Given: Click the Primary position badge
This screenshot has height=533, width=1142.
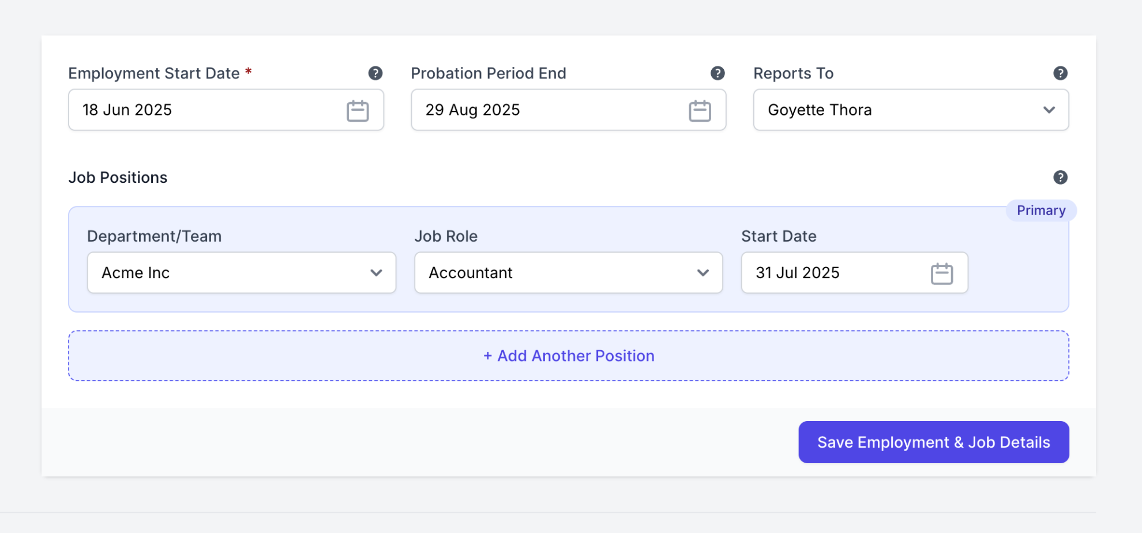Looking at the screenshot, I should pyautogui.click(x=1040, y=211).
